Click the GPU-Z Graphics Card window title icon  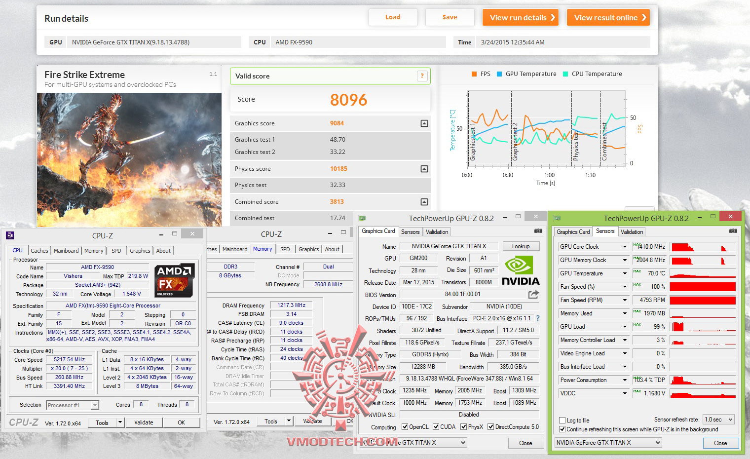[362, 218]
